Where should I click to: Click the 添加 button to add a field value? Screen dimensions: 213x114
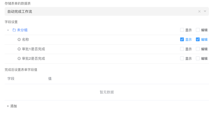(13, 106)
